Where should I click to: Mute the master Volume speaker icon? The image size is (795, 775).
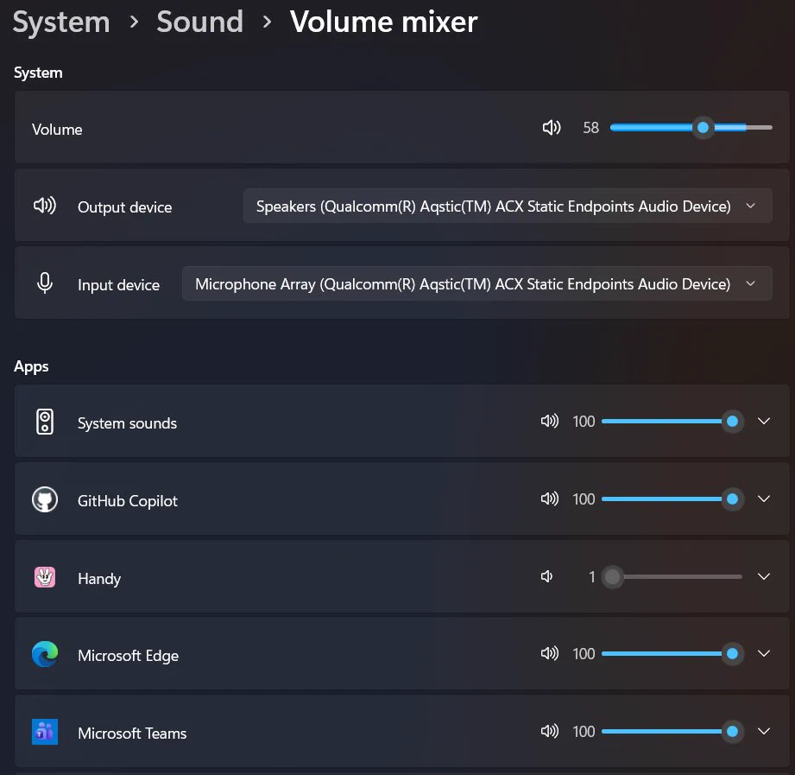coord(551,127)
